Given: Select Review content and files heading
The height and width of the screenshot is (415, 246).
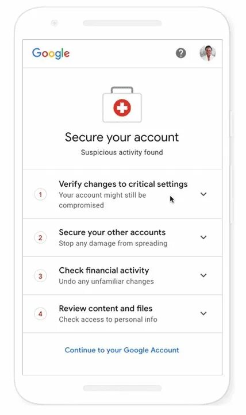Looking at the screenshot, I should pos(106,309).
